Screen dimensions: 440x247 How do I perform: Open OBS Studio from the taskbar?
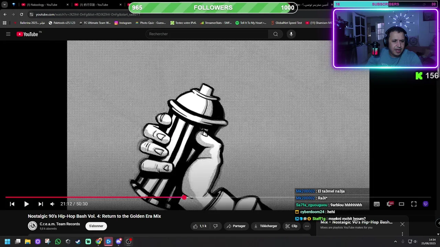coord(129,242)
